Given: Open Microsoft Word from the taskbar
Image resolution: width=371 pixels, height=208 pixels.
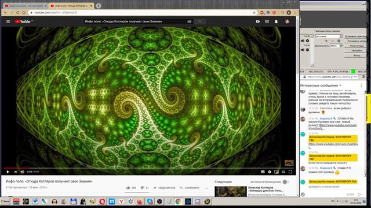Looking at the screenshot, I should [x=35, y=202].
